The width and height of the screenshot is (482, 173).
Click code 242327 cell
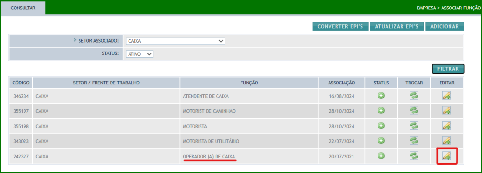click(21, 156)
